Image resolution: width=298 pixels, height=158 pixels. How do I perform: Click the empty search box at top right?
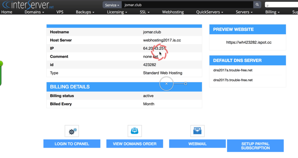click(x=281, y=5)
